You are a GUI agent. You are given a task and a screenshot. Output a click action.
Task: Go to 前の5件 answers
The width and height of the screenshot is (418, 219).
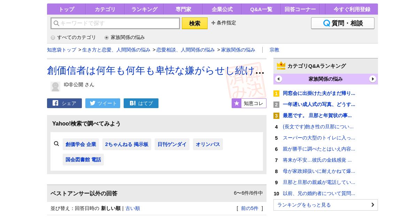pos(250,208)
